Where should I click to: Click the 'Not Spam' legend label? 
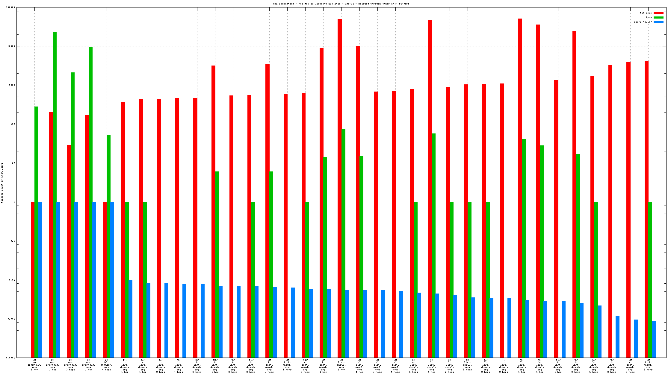[646, 13]
